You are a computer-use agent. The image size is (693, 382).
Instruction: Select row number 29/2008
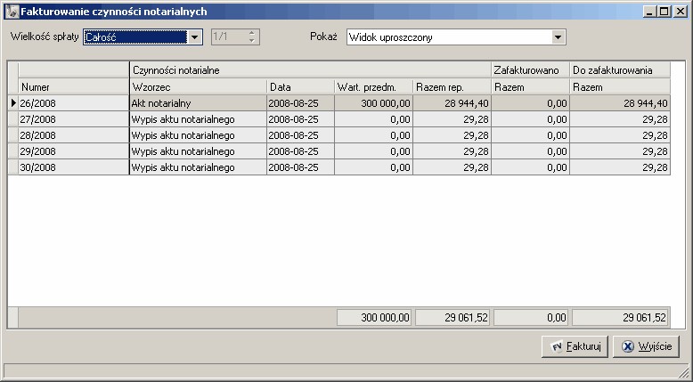[73, 151]
